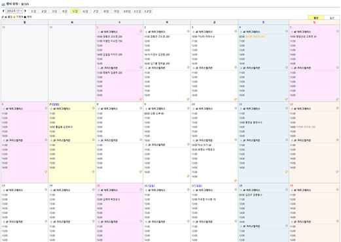Switch to the 3월 month tab
This screenshot has width=341, height=242.
pyautogui.click(x=54, y=11)
